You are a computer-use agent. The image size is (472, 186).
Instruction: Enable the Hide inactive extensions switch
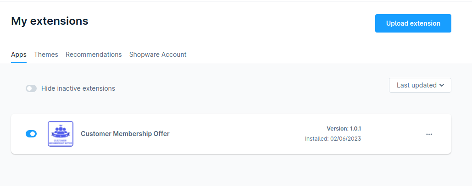click(x=31, y=88)
